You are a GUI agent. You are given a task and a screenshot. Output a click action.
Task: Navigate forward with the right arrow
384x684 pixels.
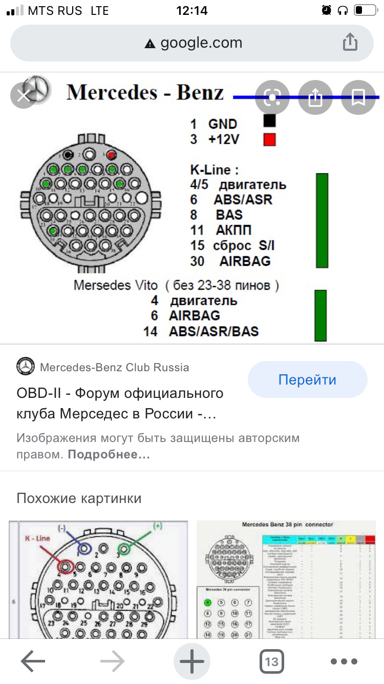coord(112,661)
